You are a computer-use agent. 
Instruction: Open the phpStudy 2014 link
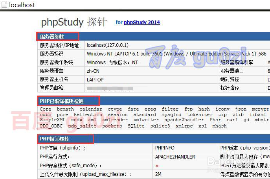(x=142, y=22)
